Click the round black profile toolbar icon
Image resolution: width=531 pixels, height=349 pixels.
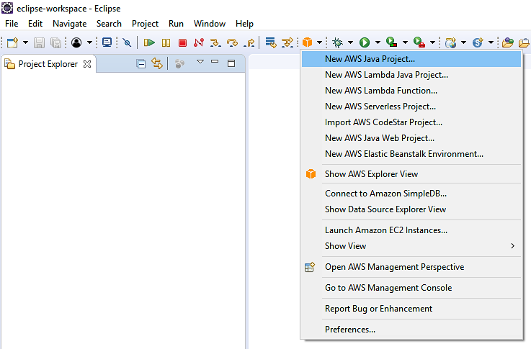[76, 42]
